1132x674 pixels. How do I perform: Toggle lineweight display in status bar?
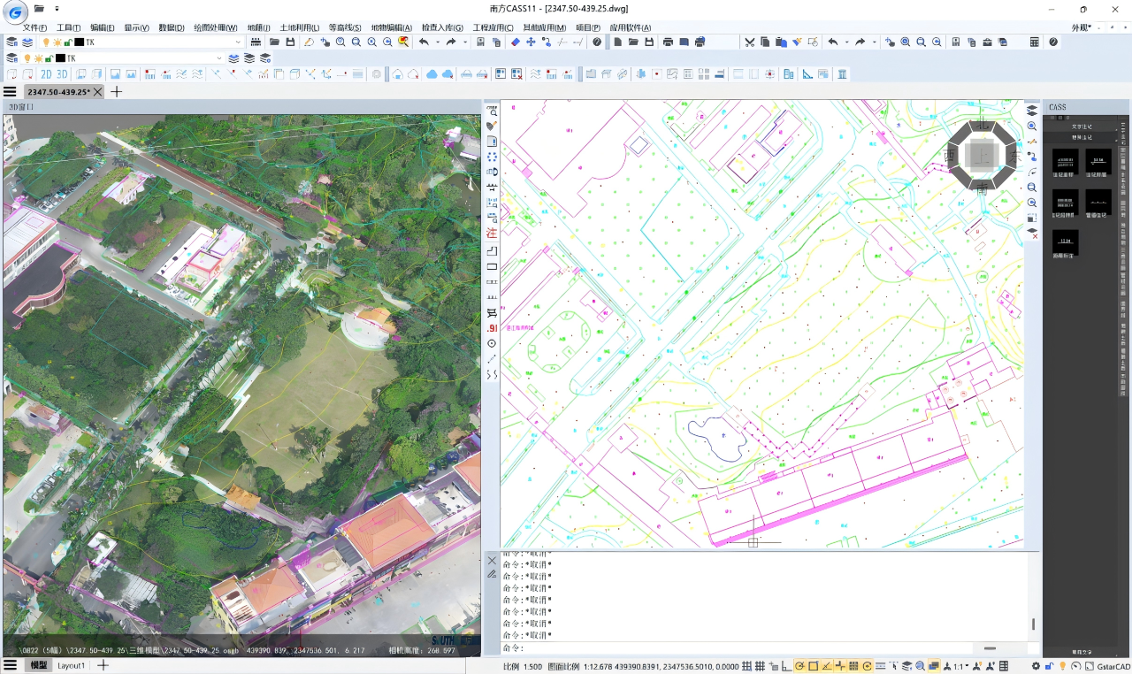click(x=880, y=666)
